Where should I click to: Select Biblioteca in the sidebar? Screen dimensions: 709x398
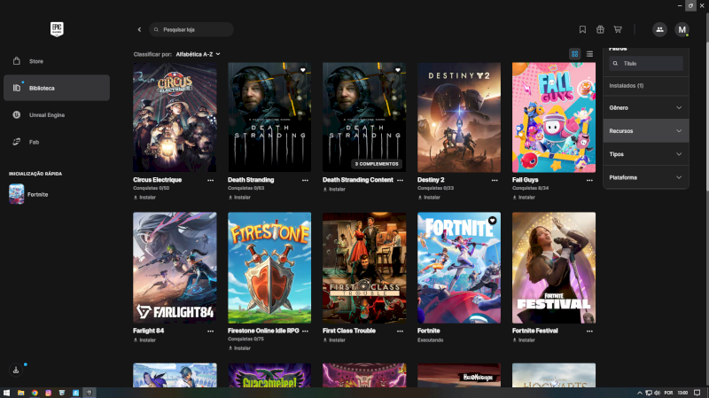(x=57, y=88)
